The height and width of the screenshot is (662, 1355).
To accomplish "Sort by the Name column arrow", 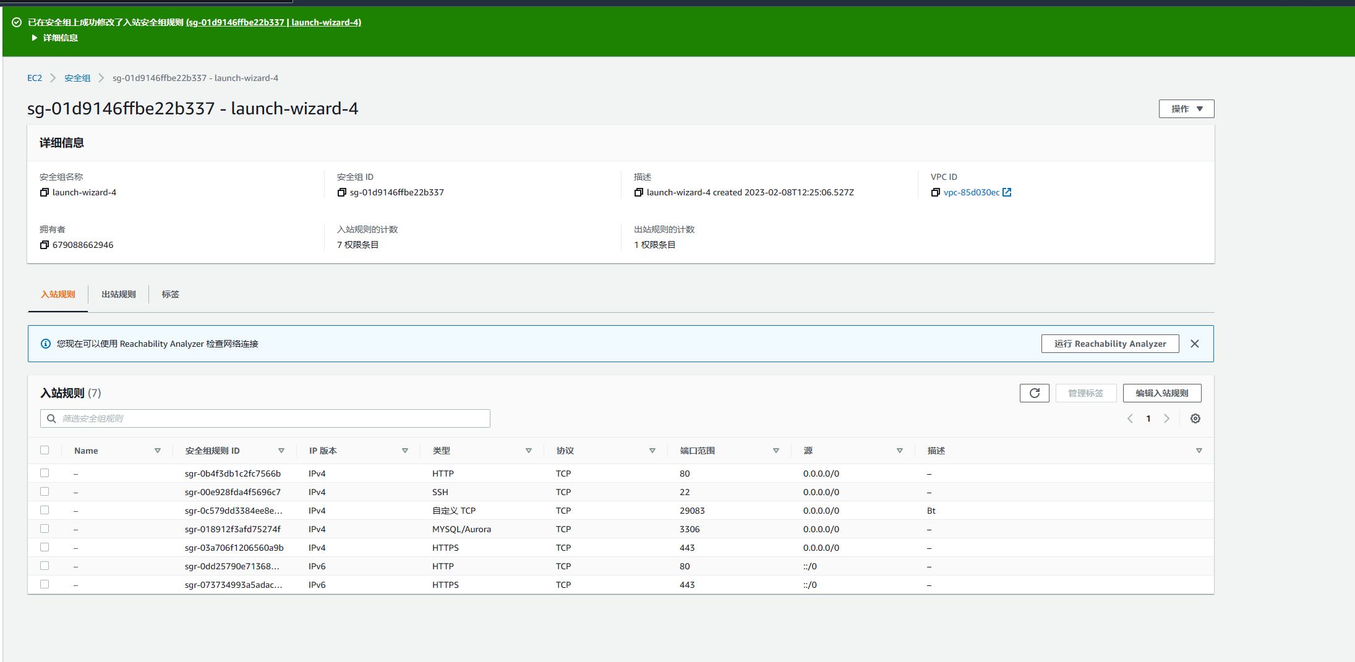I will [x=158, y=451].
